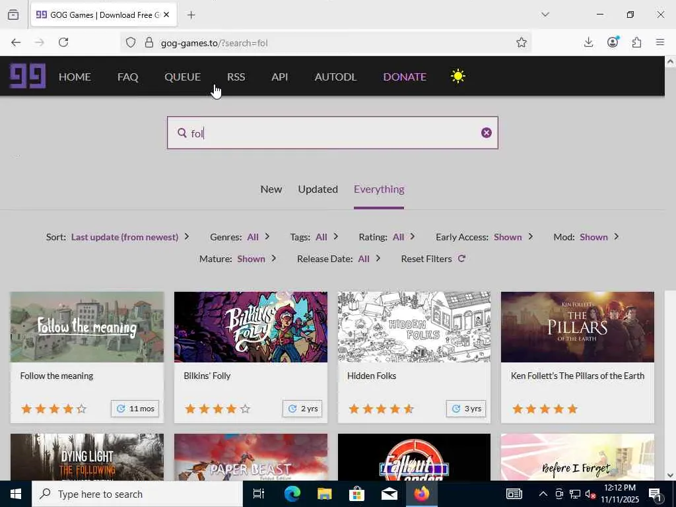Open the RSS link
Image resolution: width=676 pixels, height=507 pixels.
coord(236,77)
